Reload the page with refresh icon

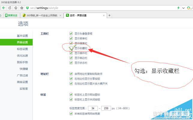click(10, 8)
